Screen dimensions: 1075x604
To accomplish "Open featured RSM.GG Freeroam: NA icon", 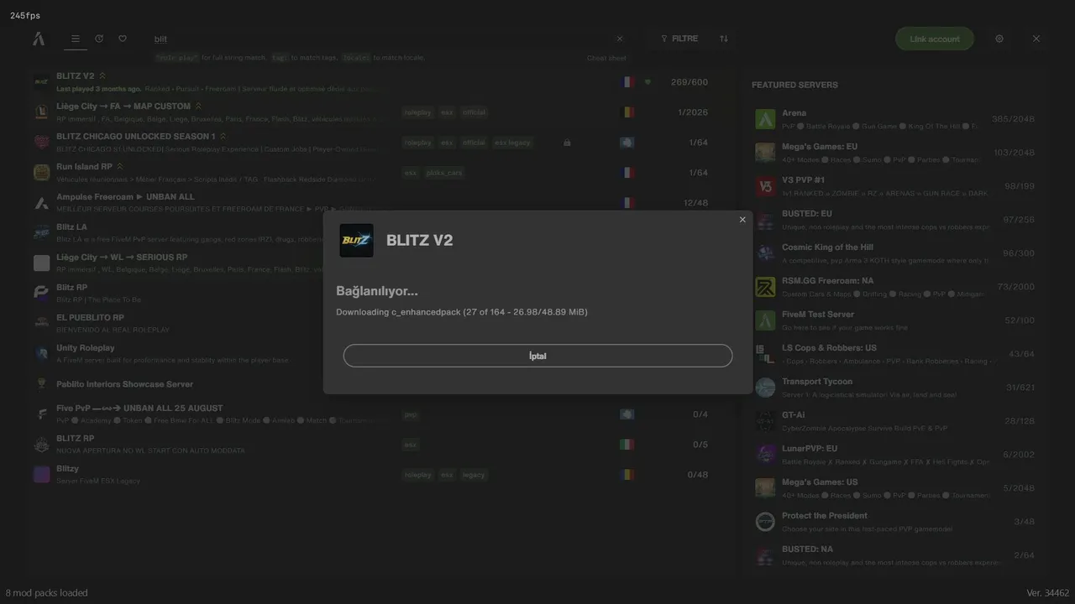I will tap(765, 287).
